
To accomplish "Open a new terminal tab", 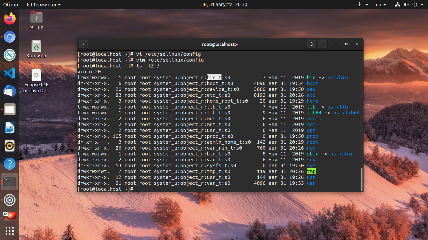I will pos(83,44).
